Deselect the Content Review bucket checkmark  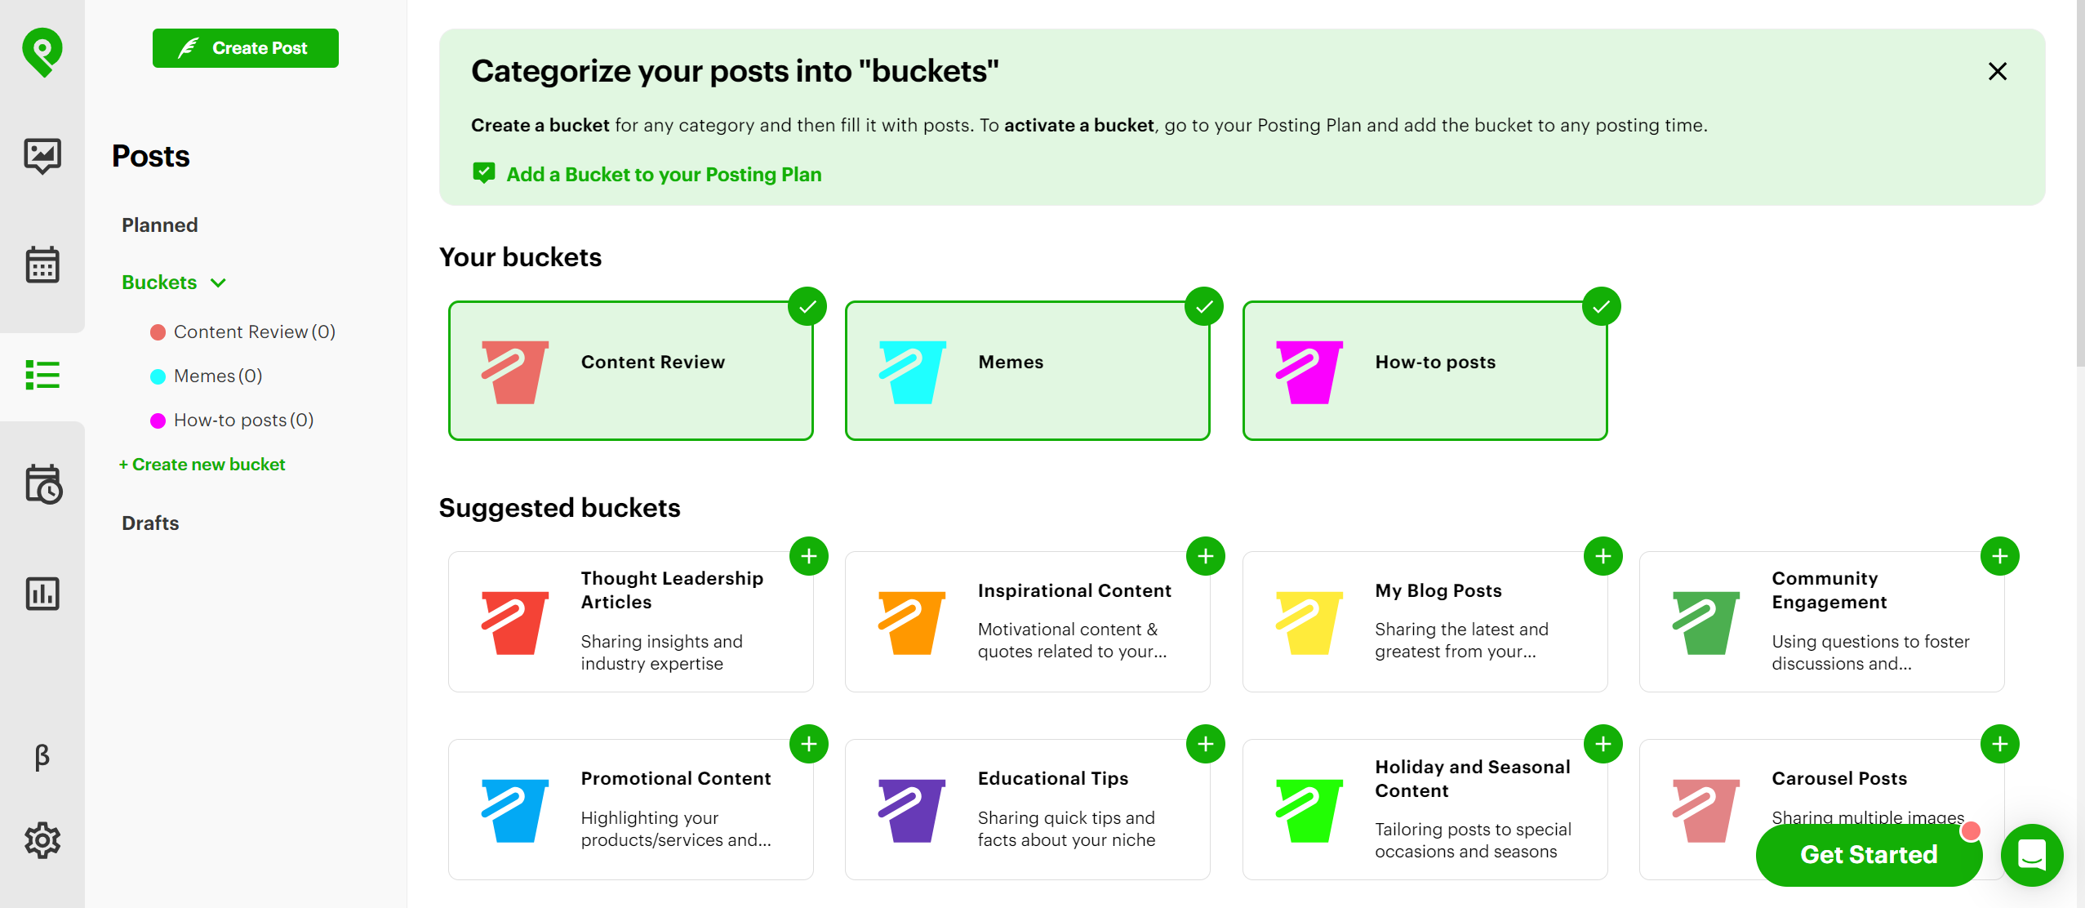coord(807,306)
